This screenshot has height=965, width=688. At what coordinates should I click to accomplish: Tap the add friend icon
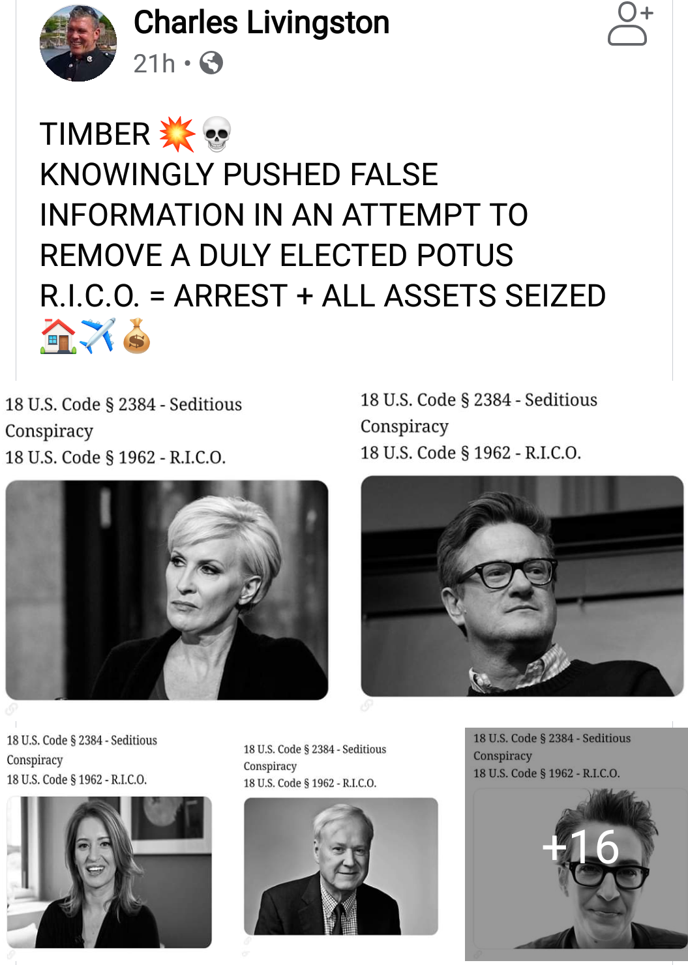tap(630, 23)
